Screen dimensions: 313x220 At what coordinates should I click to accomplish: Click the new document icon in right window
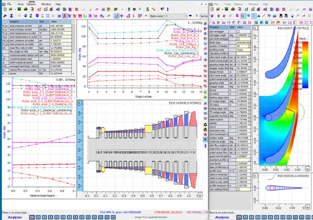[x=212, y=9]
